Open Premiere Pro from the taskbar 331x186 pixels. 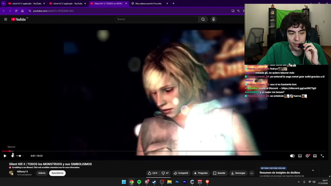coord(185,182)
